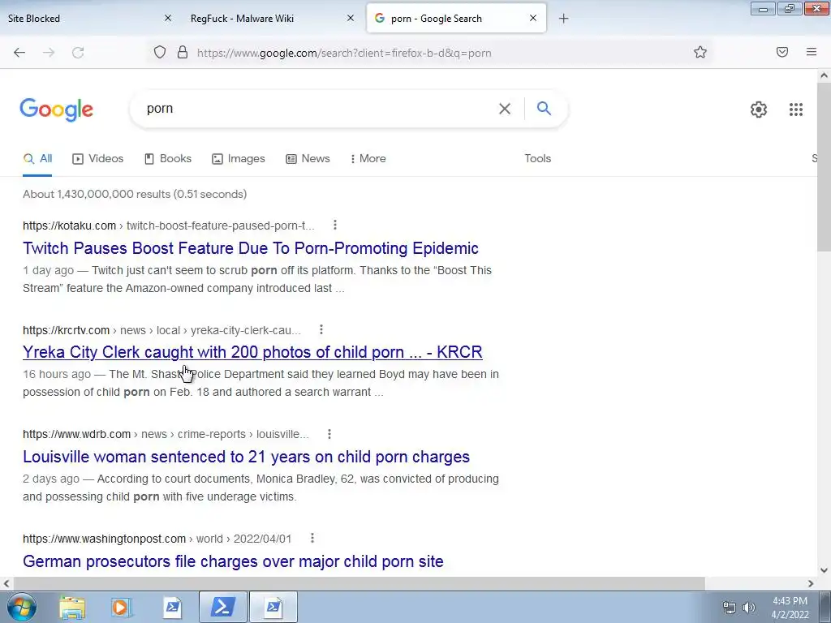Open the German prosecutors file charges article
831x623 pixels.
(x=233, y=561)
